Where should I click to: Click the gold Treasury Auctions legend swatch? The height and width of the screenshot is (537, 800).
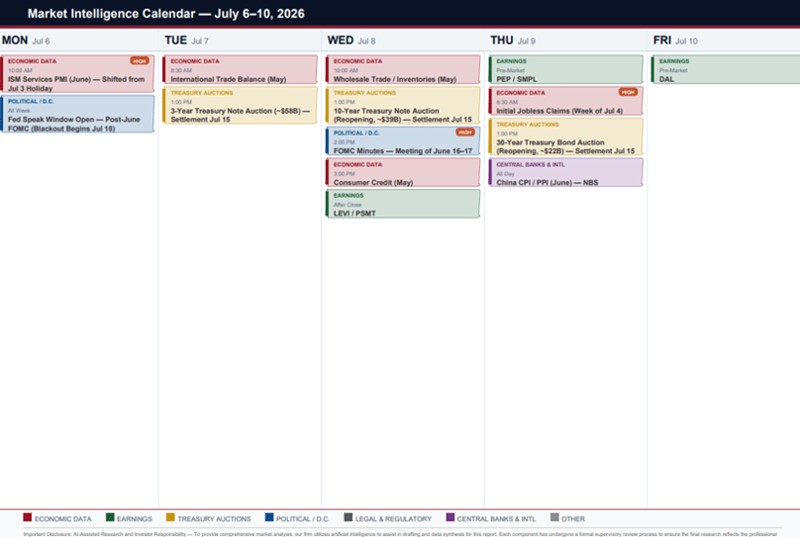pos(170,517)
